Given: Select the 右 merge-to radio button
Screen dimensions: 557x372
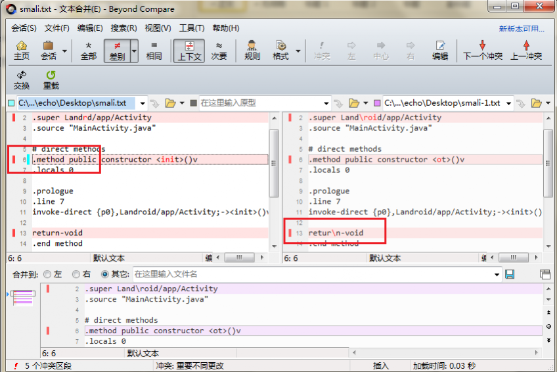Looking at the screenshot, I should click(x=76, y=274).
